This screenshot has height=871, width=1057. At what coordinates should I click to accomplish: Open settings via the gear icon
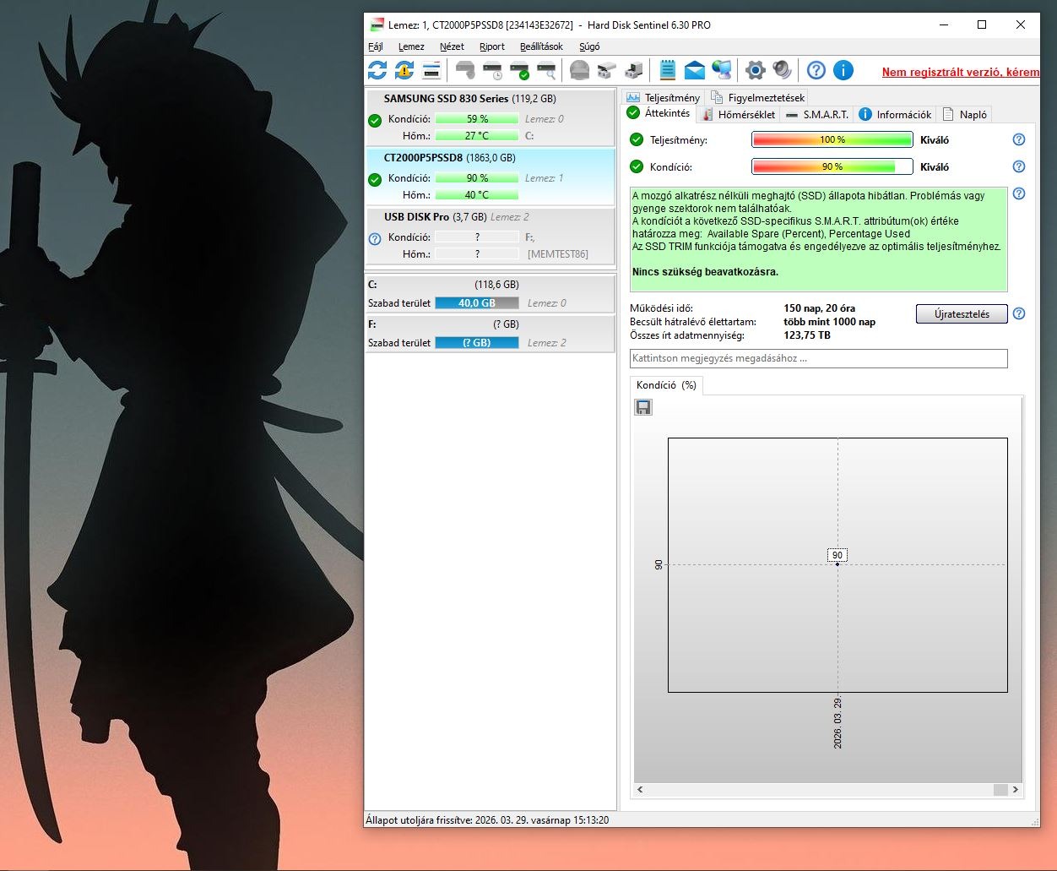(x=756, y=70)
